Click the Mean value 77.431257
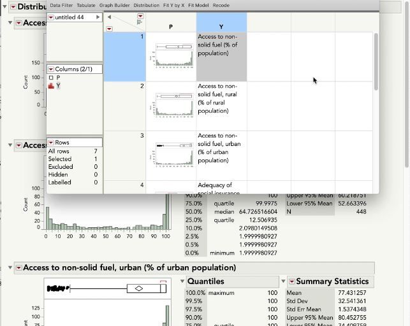The height and width of the screenshot is (326, 410). 352,293
